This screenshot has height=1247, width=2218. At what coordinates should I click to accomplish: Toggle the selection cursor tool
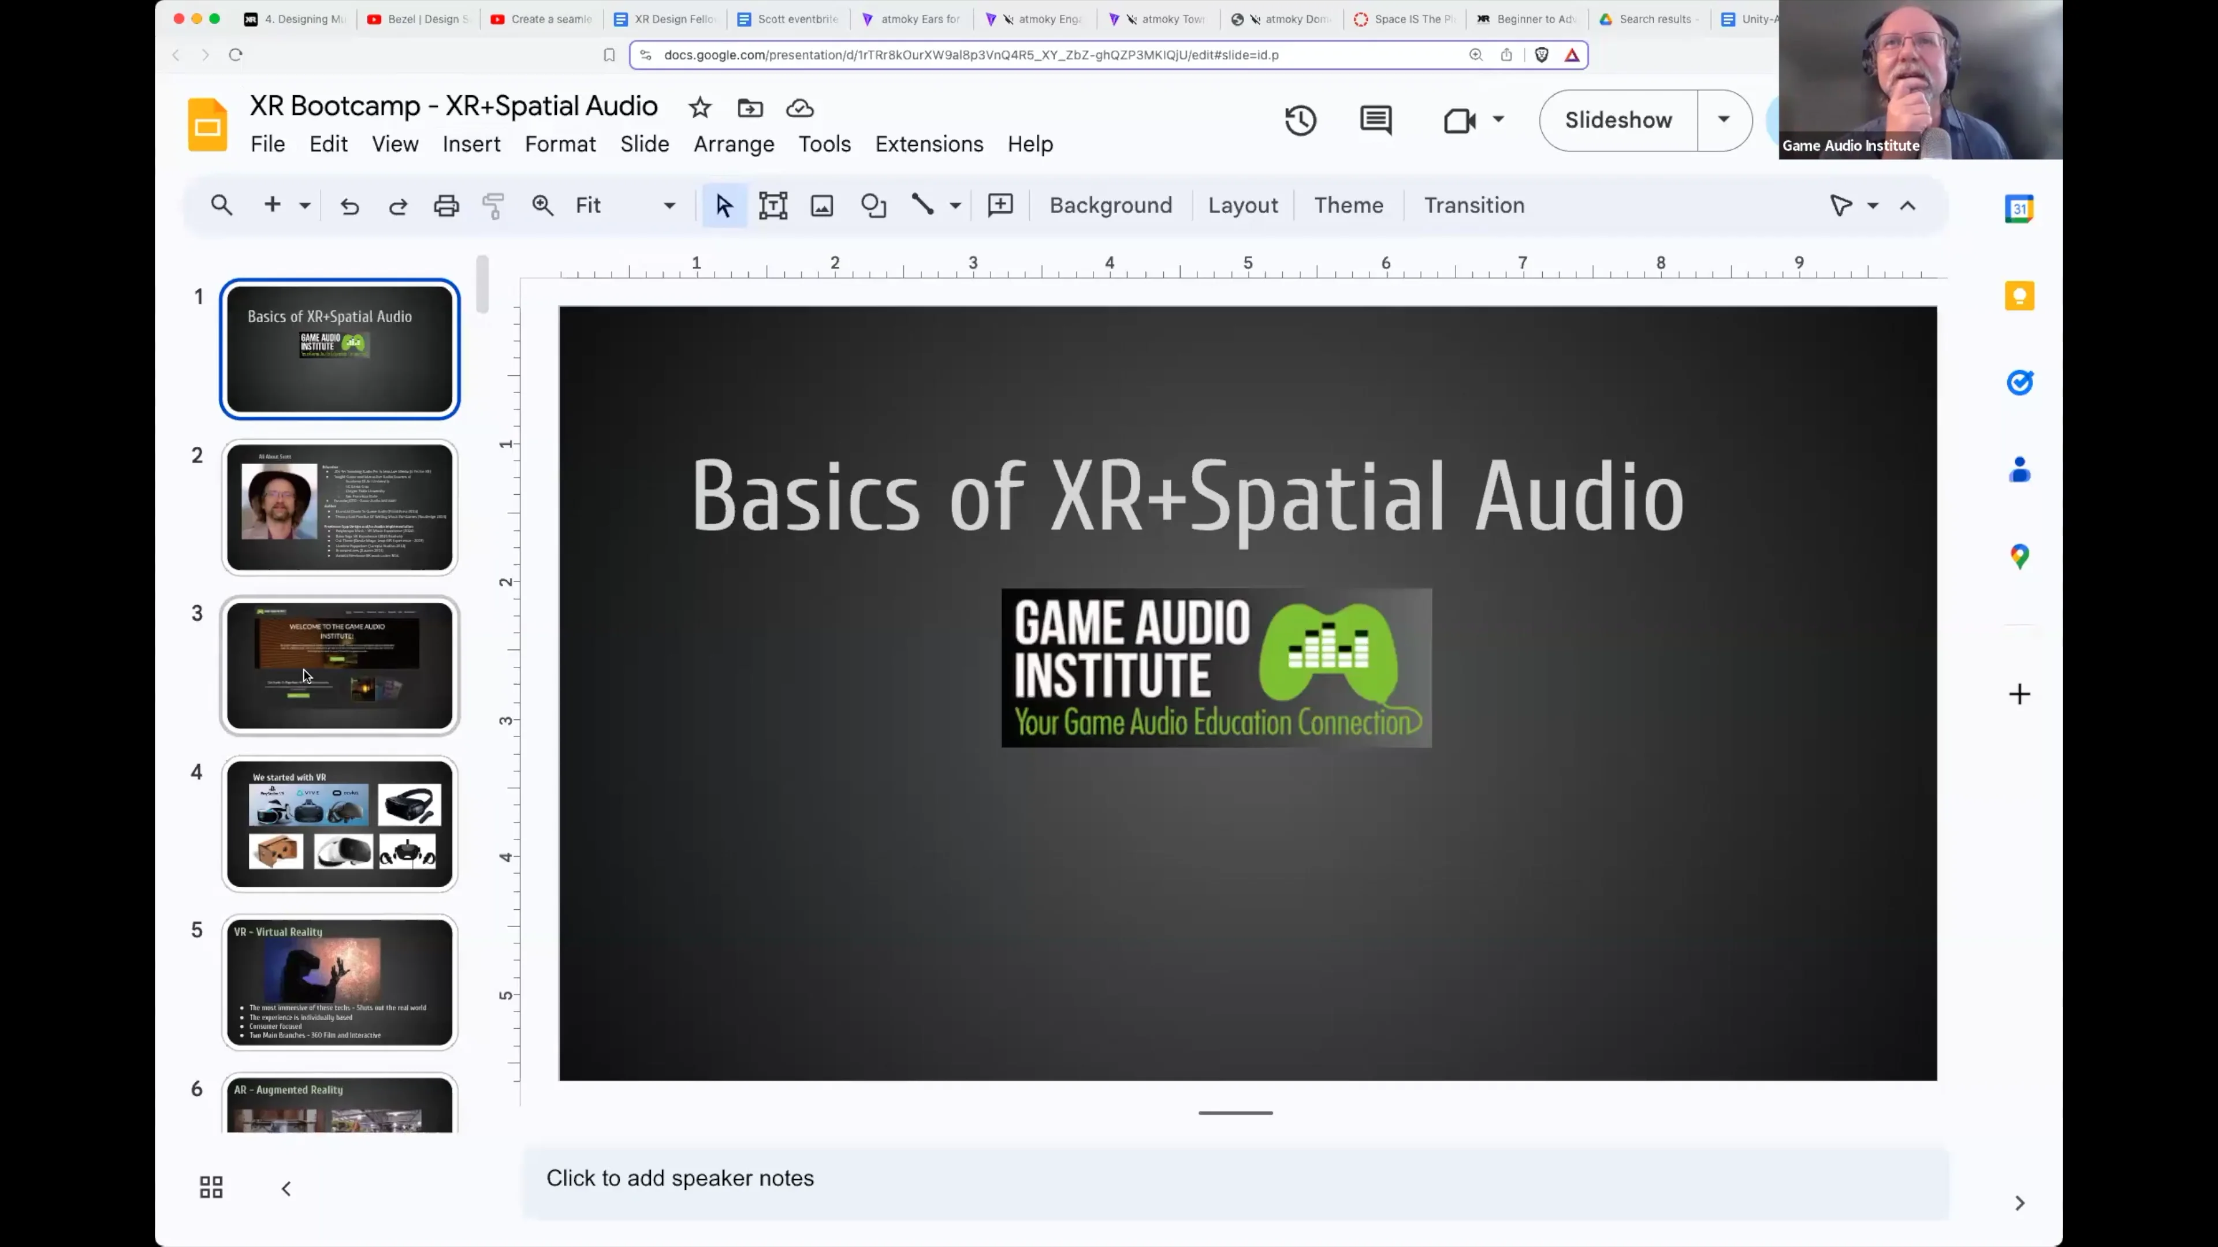[723, 205]
